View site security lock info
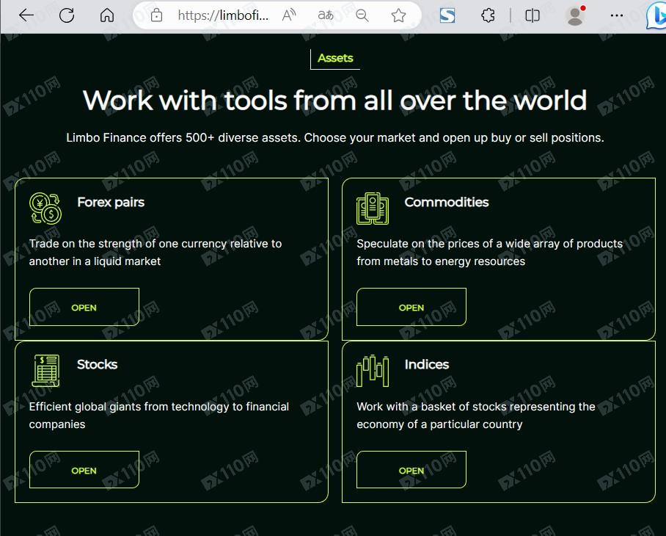This screenshot has width=666, height=536. (156, 15)
